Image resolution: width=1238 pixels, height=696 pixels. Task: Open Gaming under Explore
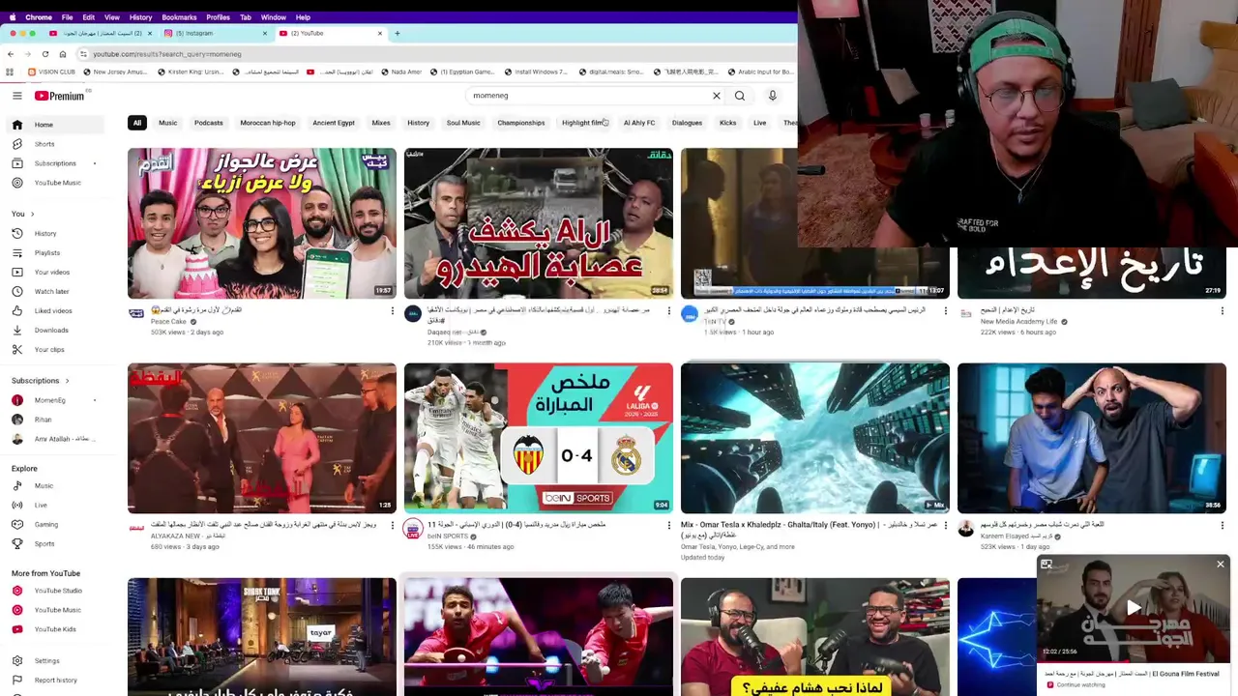click(55, 524)
